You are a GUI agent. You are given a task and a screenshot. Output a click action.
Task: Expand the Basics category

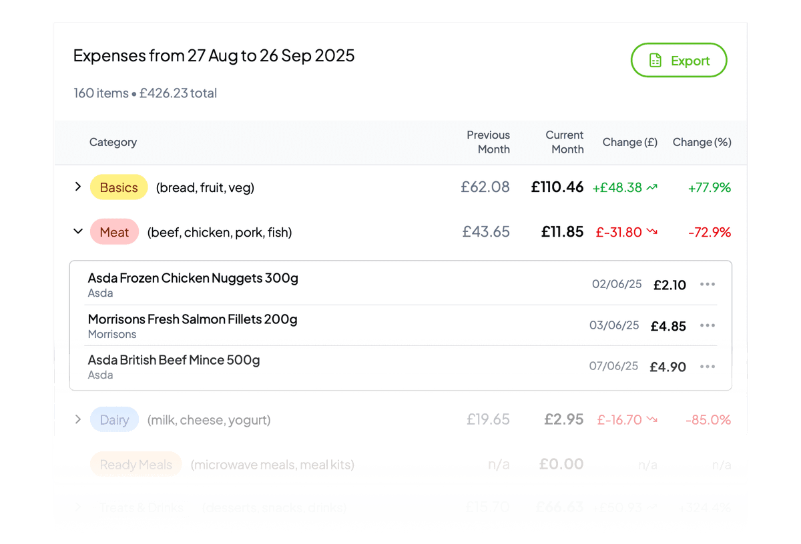(x=77, y=187)
